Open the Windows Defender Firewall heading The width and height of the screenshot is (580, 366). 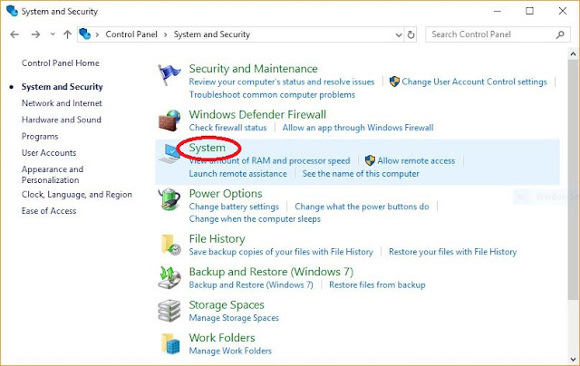point(257,114)
